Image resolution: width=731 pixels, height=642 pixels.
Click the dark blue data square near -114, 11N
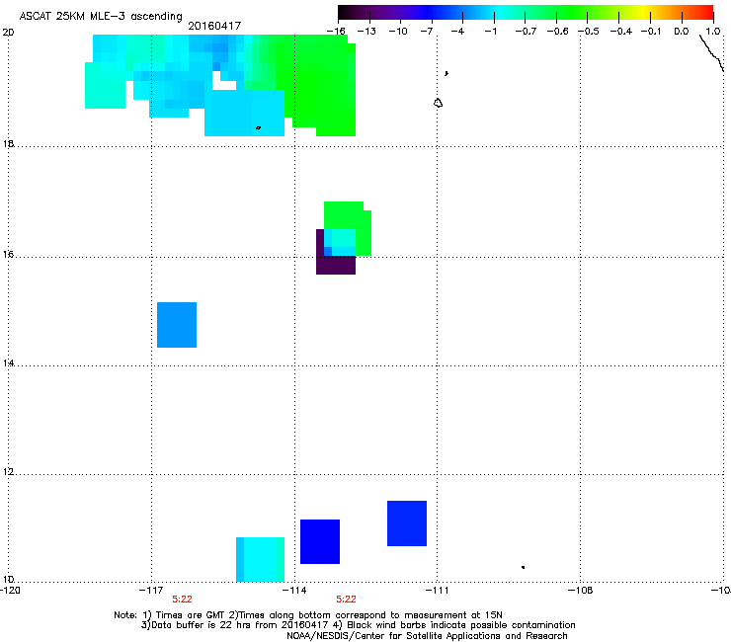[320, 542]
